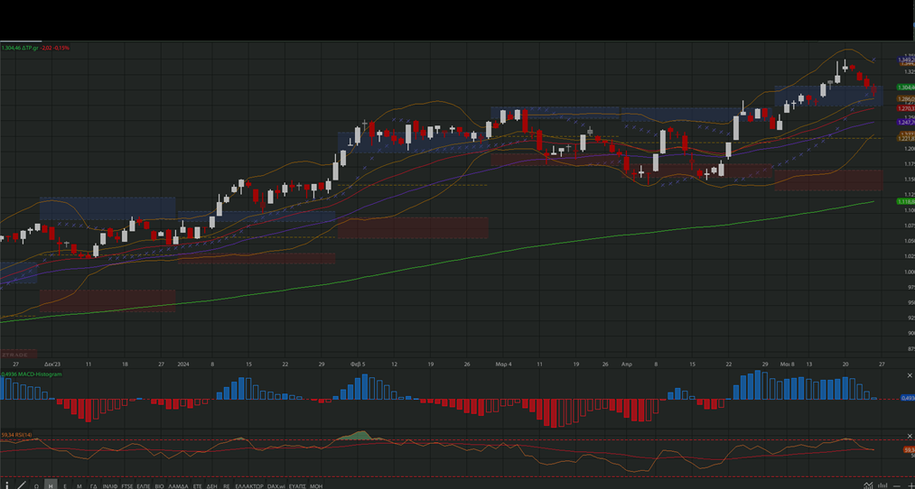Click the 'Φεβ 5' date label
Image resolution: width=915 pixels, height=489 pixels.
pyautogui.click(x=357, y=364)
